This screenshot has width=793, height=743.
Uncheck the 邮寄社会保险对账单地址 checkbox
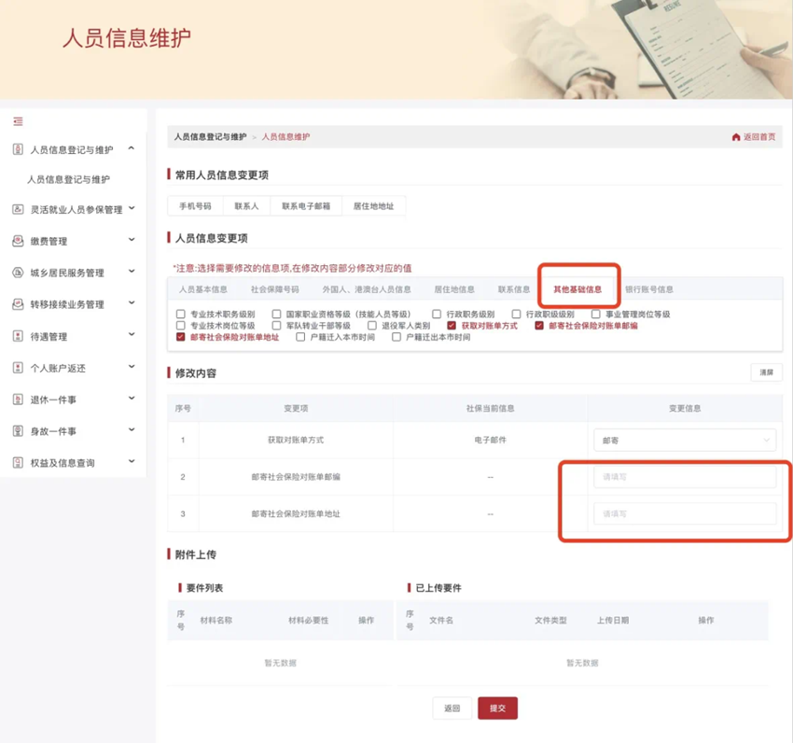[181, 337]
